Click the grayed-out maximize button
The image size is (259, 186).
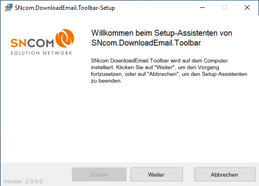coord(224,7)
